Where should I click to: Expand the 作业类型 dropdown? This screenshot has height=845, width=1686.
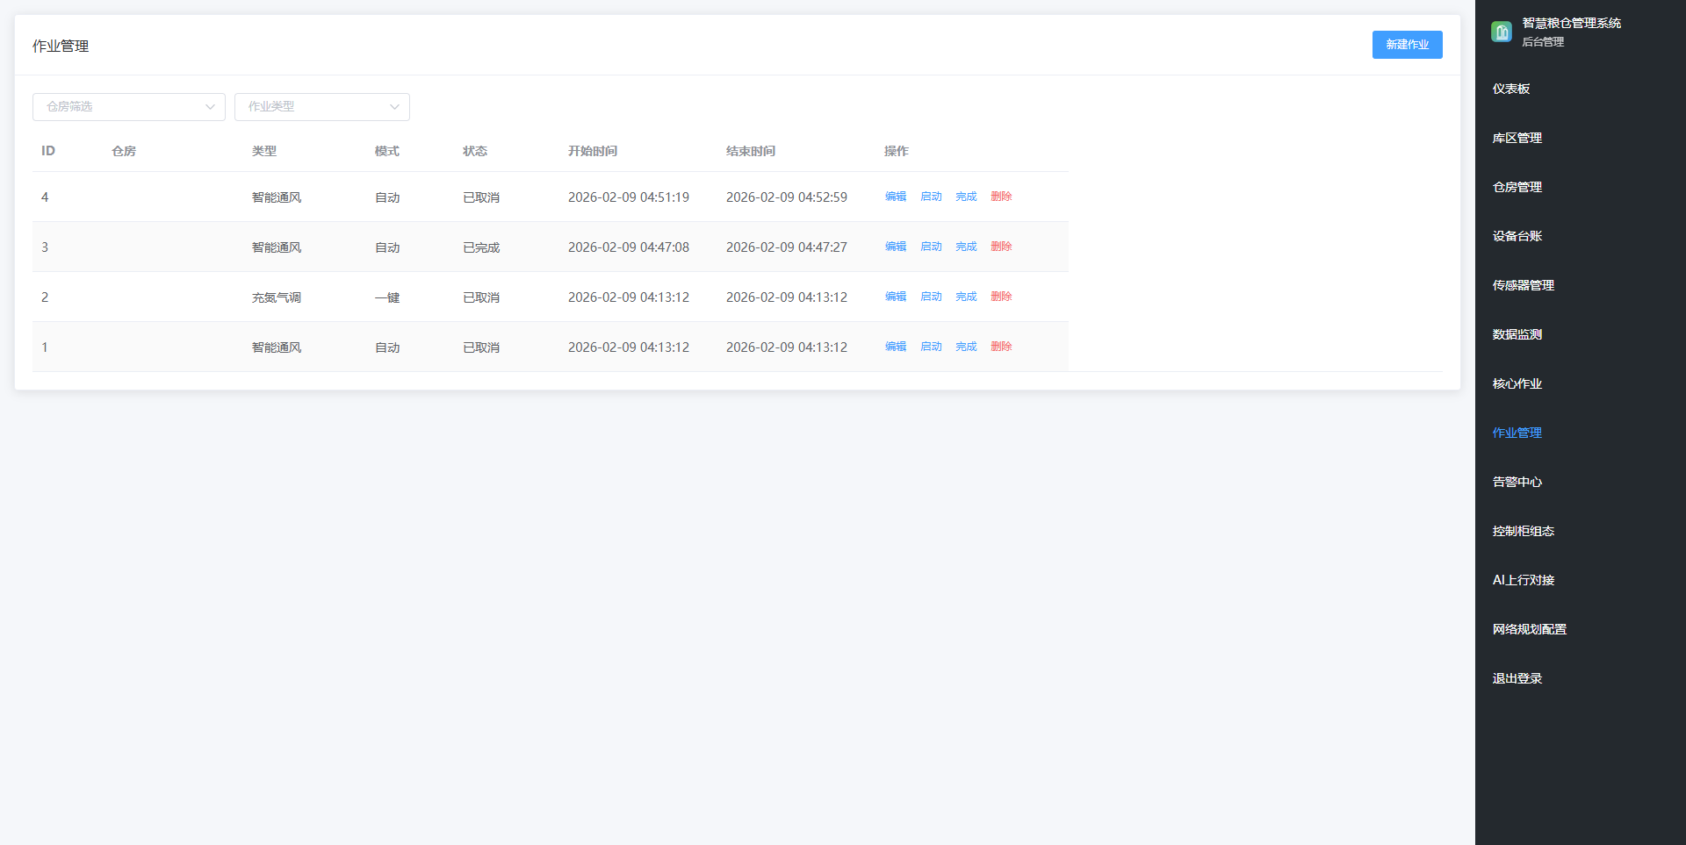(x=322, y=107)
